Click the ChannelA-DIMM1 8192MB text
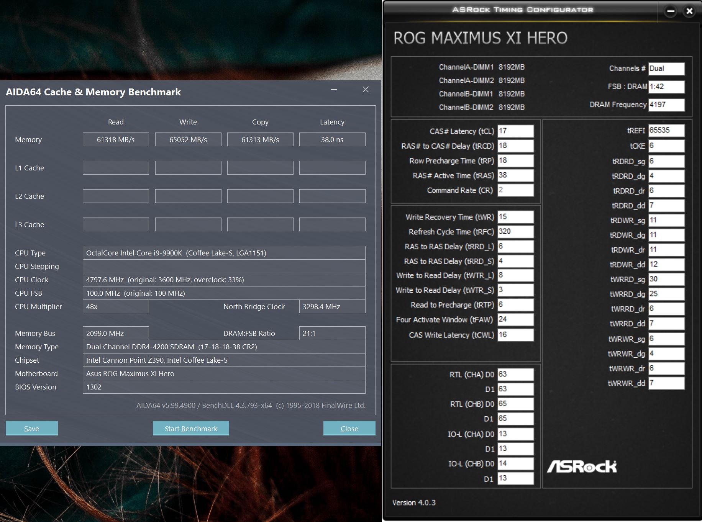The width and height of the screenshot is (702, 522). click(x=482, y=67)
